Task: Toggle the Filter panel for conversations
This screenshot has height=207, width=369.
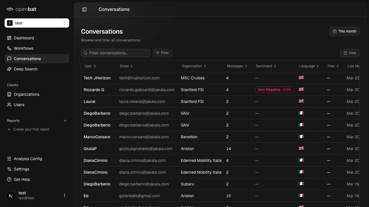Action: tap(162, 53)
